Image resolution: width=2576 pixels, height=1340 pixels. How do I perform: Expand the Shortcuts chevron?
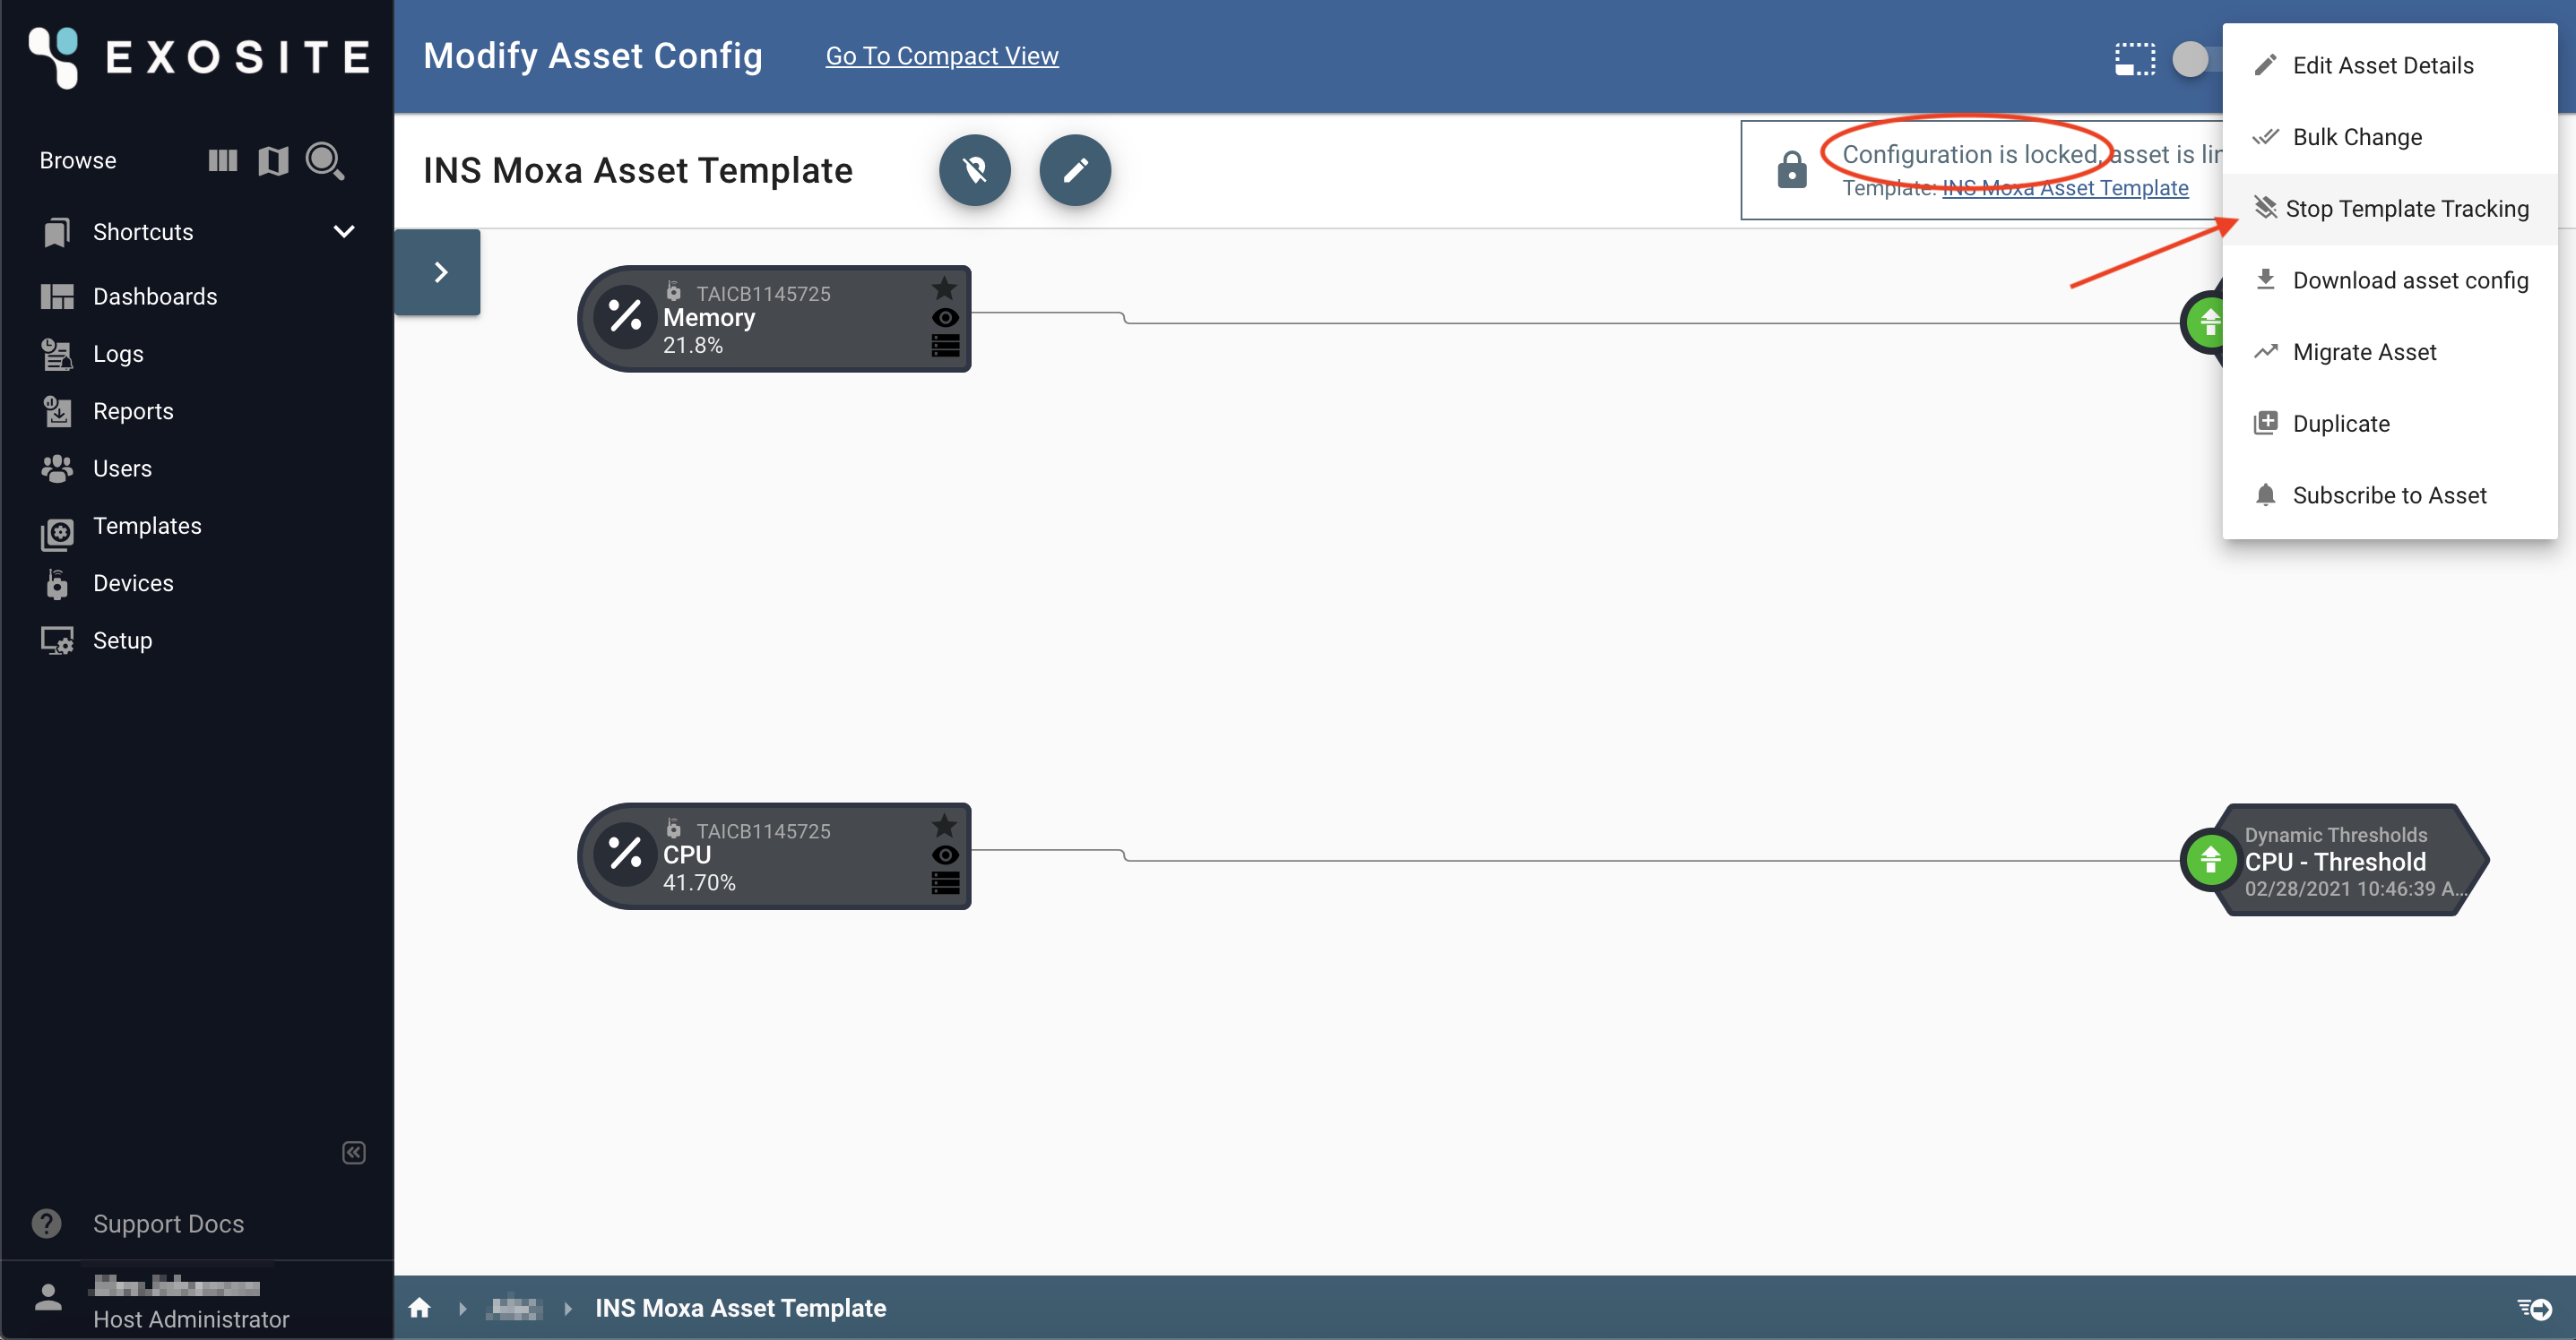pos(344,232)
